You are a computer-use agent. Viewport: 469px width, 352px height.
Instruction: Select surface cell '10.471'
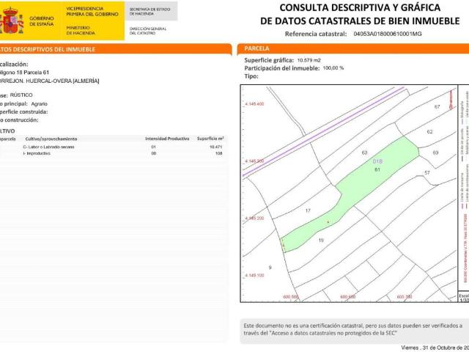tap(216, 147)
